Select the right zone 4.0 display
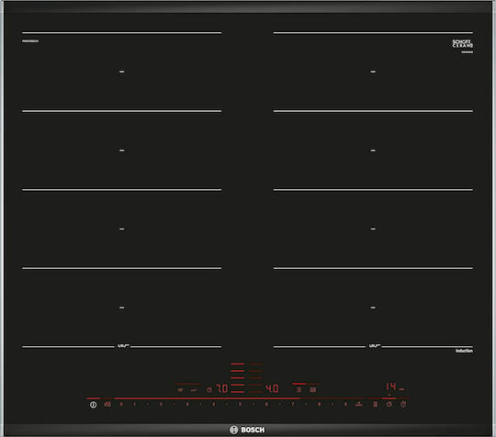This screenshot has height=437, width=496. 272,388
